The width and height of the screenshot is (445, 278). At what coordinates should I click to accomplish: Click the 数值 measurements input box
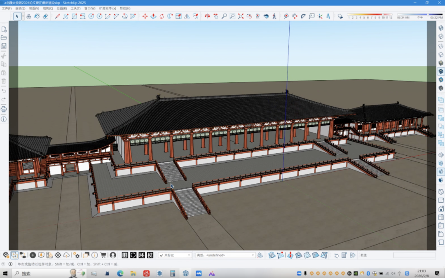pyautogui.click(x=414, y=255)
